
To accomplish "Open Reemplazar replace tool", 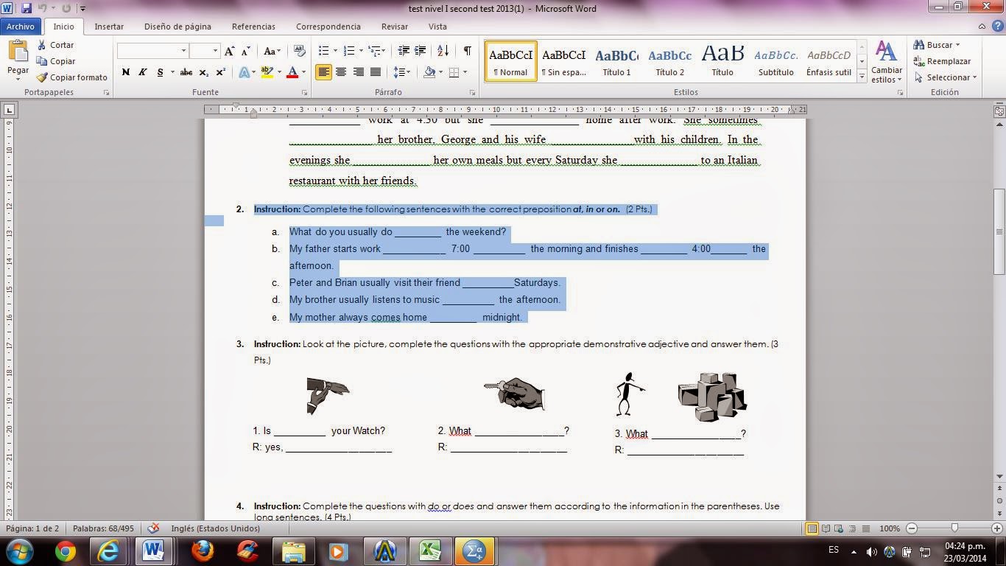I will 942,61.
